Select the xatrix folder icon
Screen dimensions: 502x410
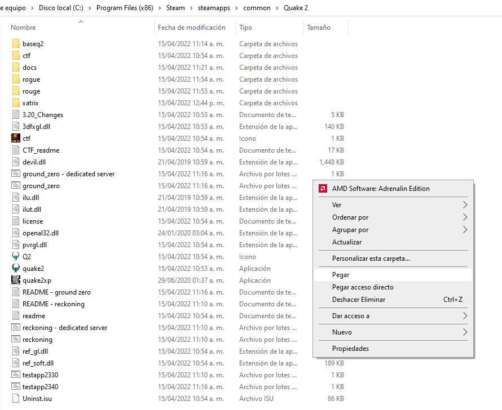[x=16, y=103]
